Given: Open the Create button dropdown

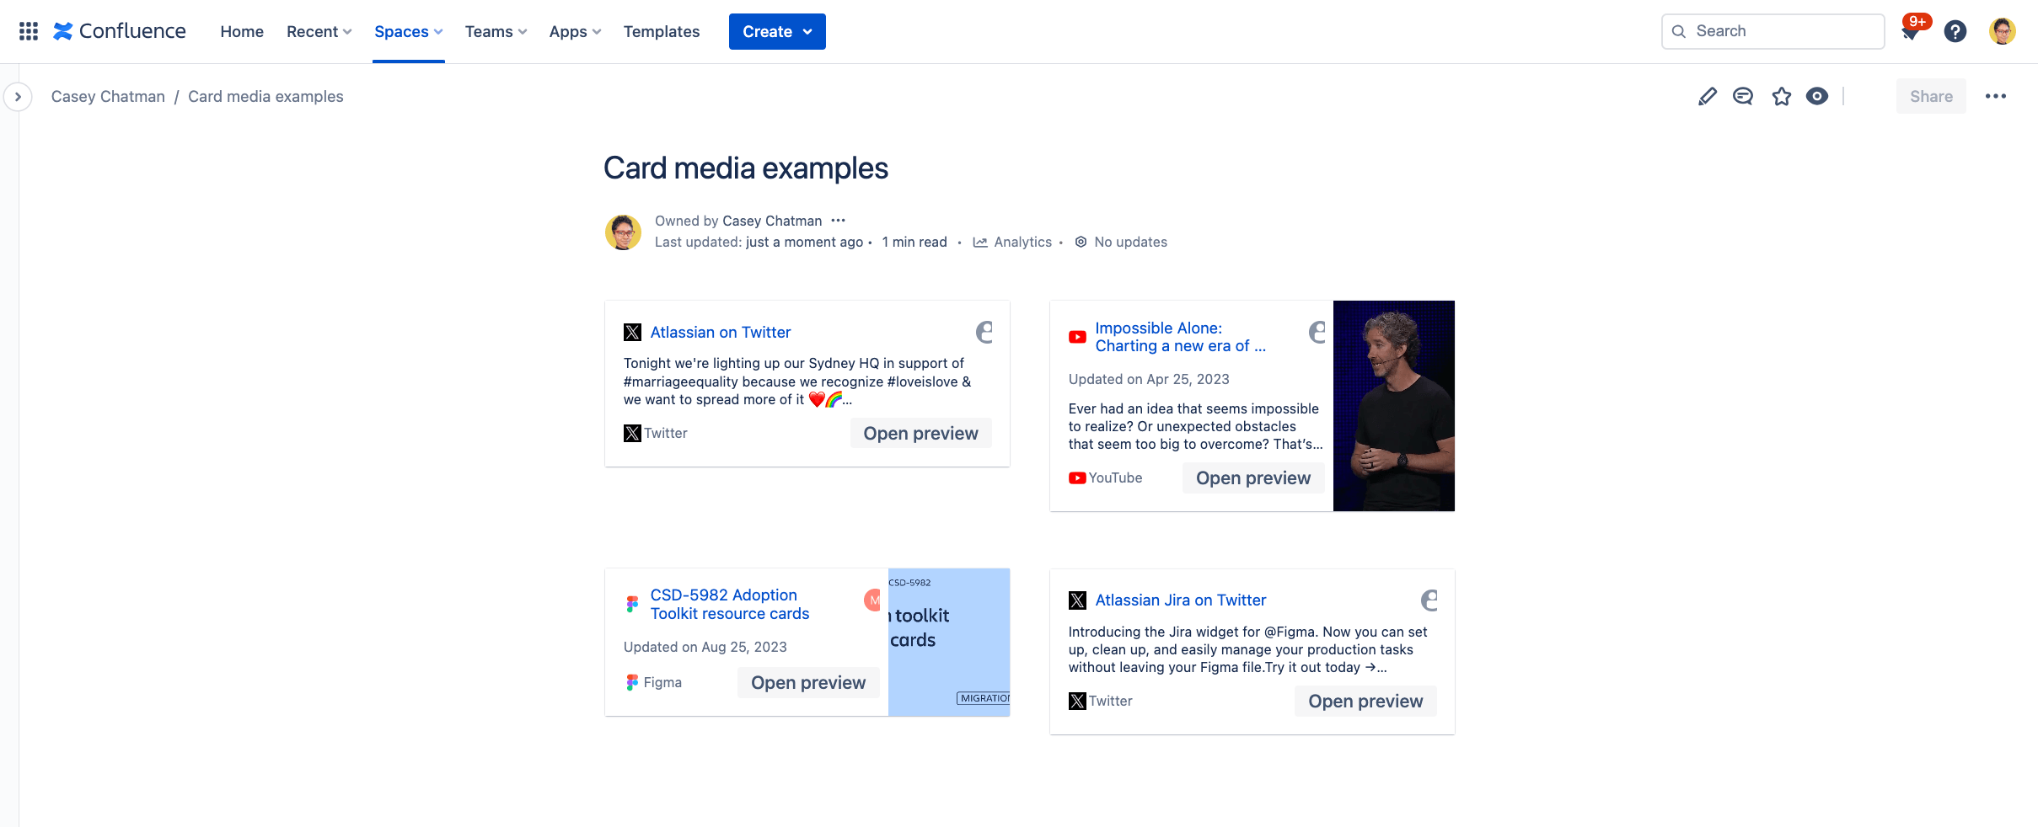Looking at the screenshot, I should [776, 31].
